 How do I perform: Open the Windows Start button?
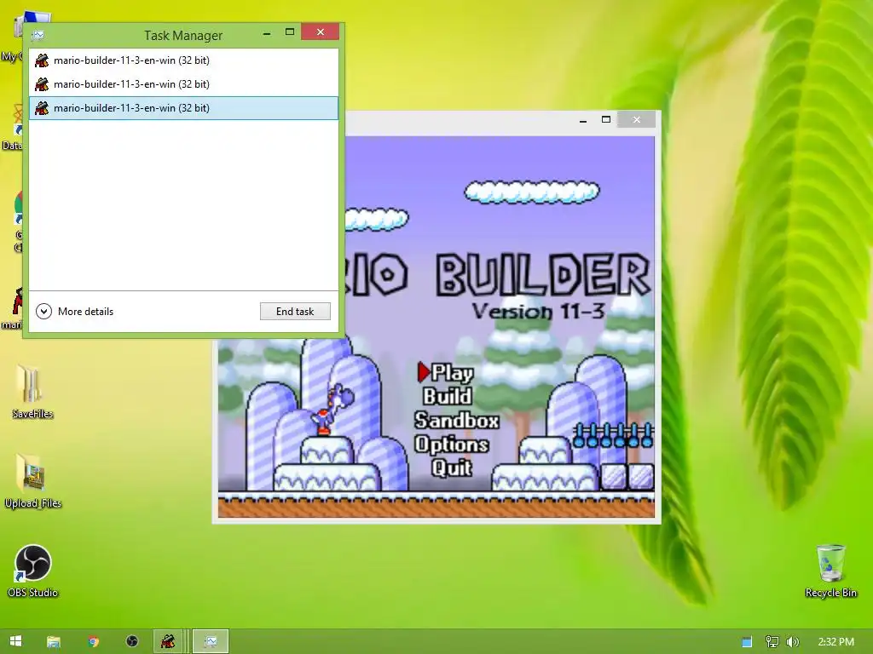tap(15, 641)
